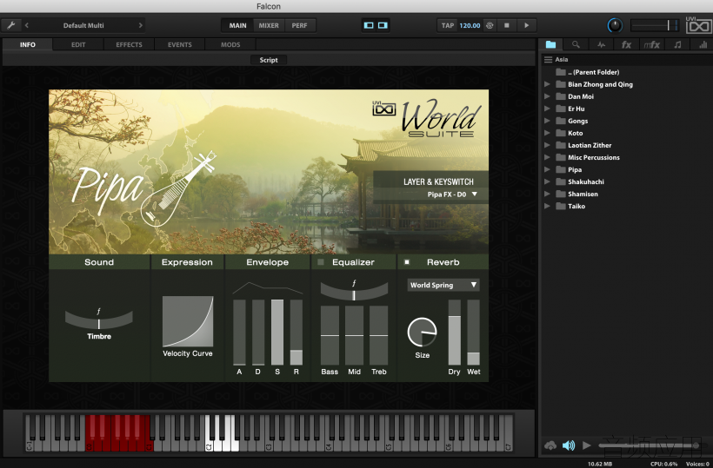Viewport: 713px width, 468px height.
Task: Click the TAP tempo button
Action: [x=448, y=25]
